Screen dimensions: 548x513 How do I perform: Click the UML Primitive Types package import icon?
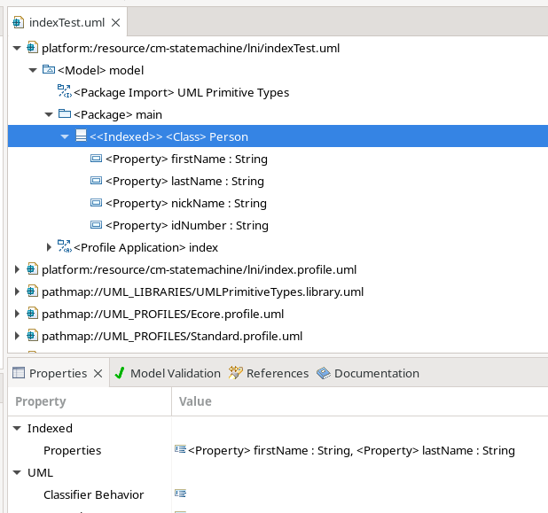[64, 92]
